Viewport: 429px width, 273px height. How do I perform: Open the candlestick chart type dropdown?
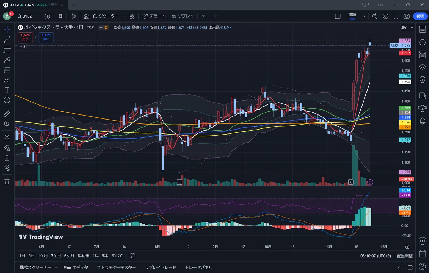pyautogui.click(x=74, y=16)
